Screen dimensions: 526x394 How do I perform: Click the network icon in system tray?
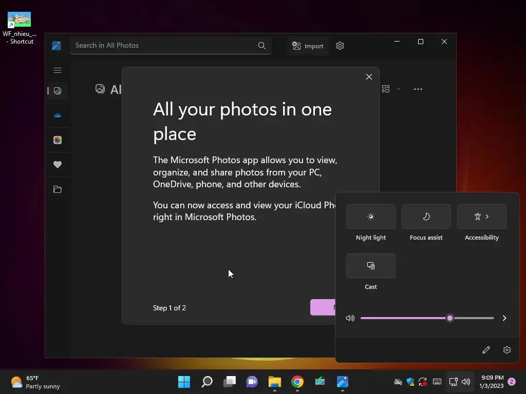[x=453, y=382]
